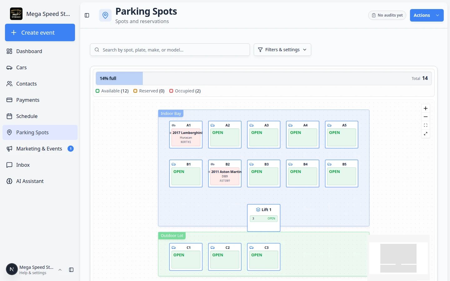Zoom out on the parking map
This screenshot has height=281, width=450.
(x=426, y=117)
